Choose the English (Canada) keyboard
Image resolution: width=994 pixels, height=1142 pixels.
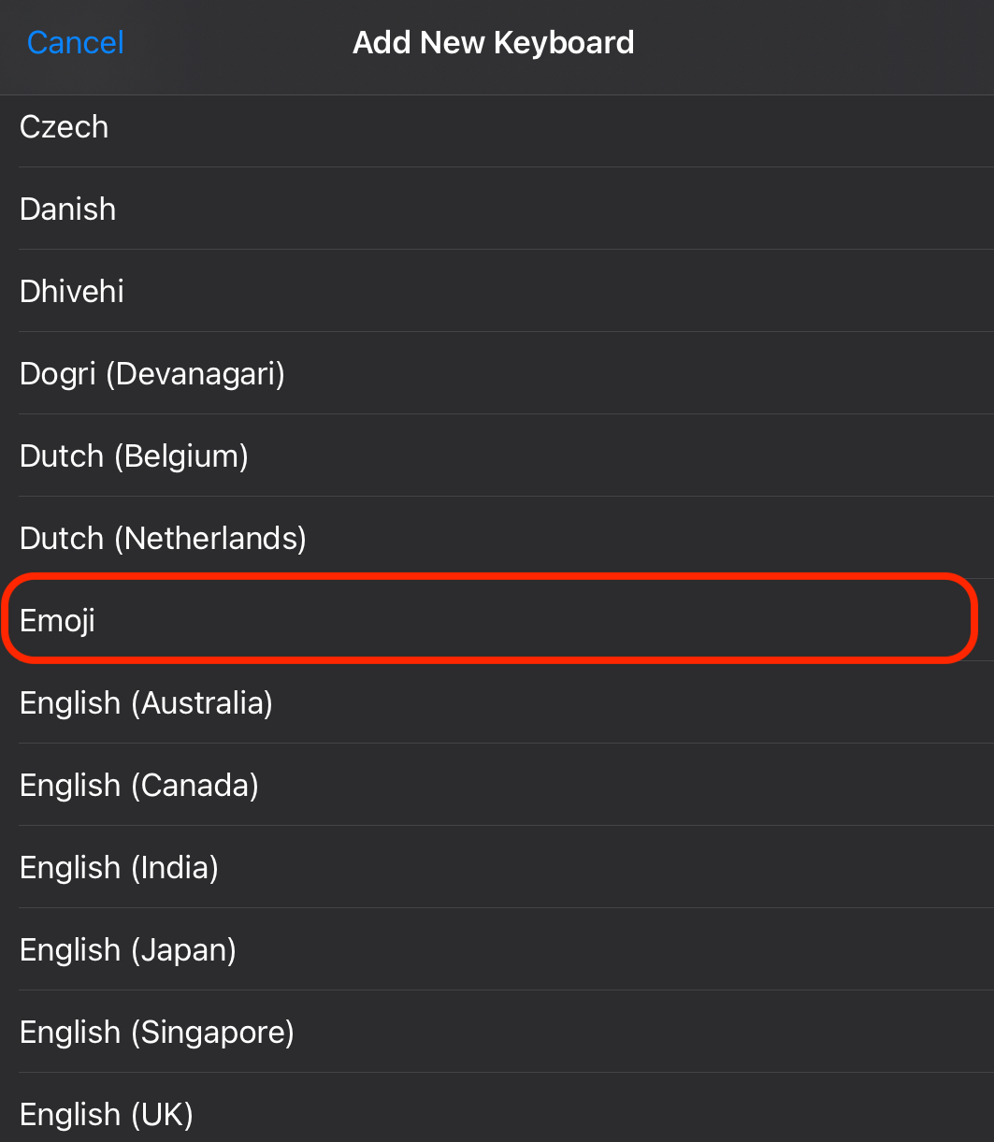pos(139,786)
